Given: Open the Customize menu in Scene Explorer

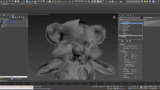Looking at the screenshot, I should coord(12,15).
